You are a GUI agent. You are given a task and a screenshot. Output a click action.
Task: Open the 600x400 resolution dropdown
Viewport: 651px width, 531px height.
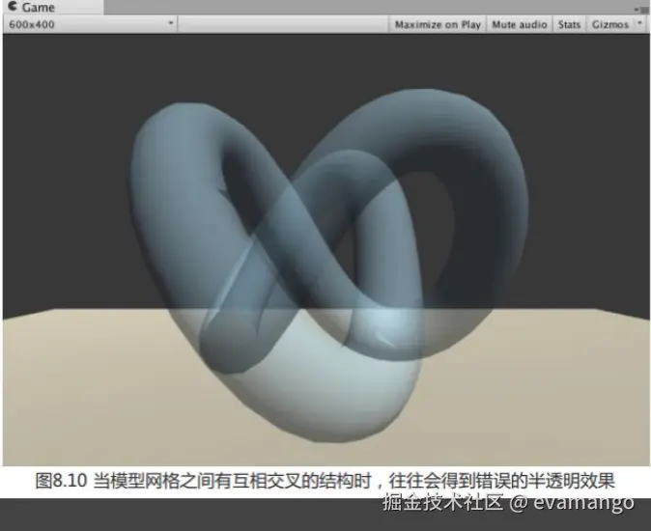tap(91, 24)
